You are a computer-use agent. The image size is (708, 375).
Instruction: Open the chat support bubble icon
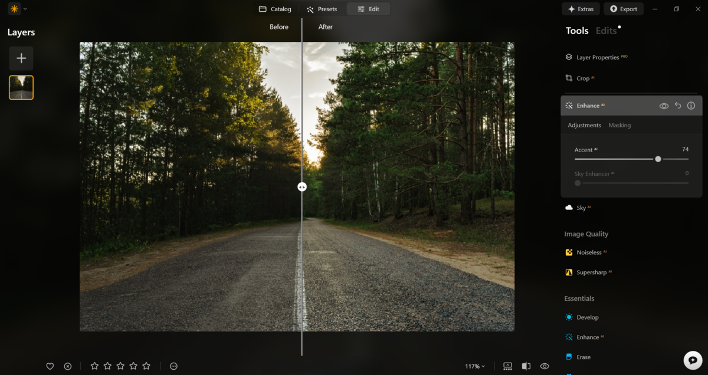pos(692,360)
